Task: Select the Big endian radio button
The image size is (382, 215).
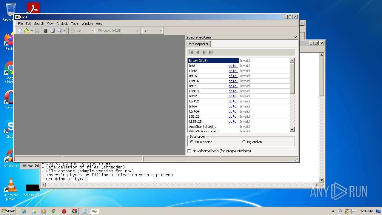Action: [x=244, y=142]
